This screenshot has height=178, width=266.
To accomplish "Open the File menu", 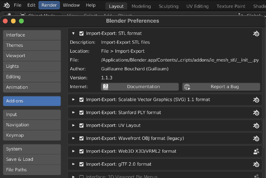I will (18, 5).
